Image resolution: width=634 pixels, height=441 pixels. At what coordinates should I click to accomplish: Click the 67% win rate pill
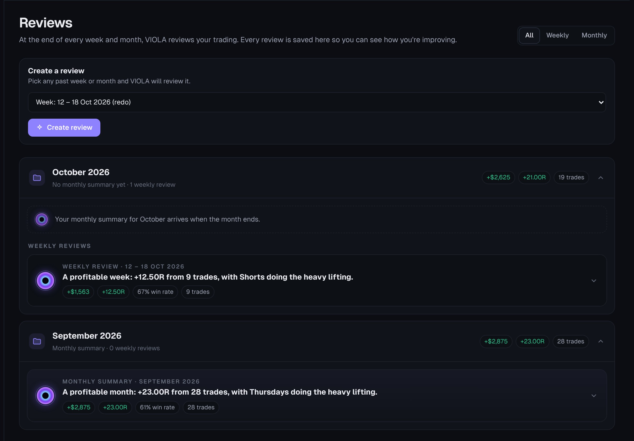point(155,292)
